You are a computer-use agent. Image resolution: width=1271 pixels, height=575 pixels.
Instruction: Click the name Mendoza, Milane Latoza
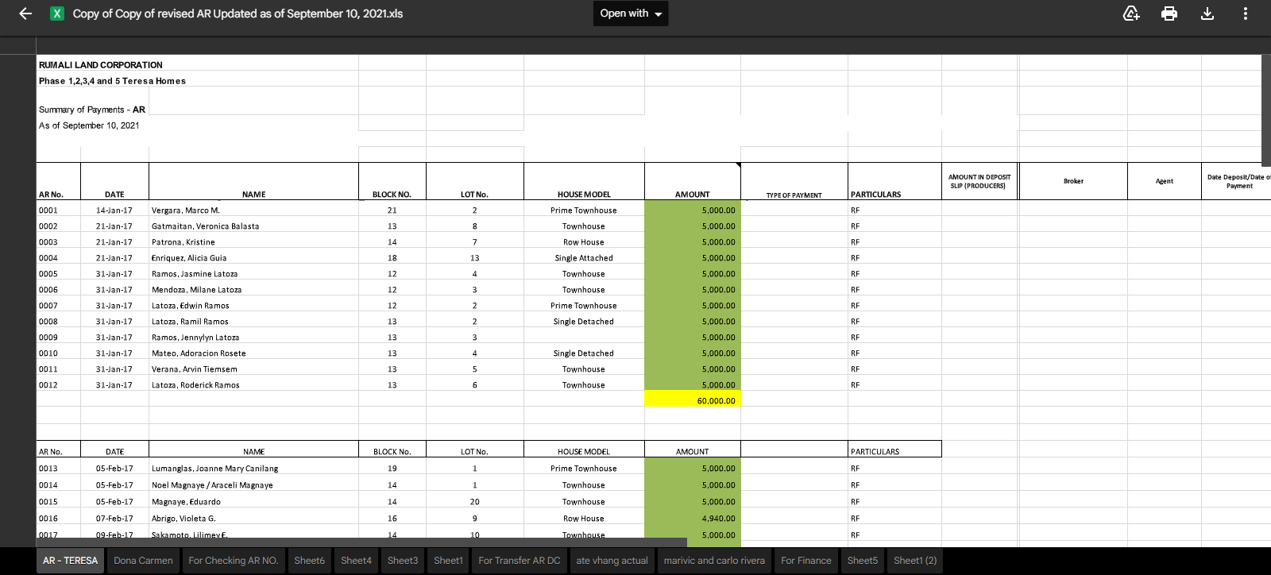coord(197,290)
